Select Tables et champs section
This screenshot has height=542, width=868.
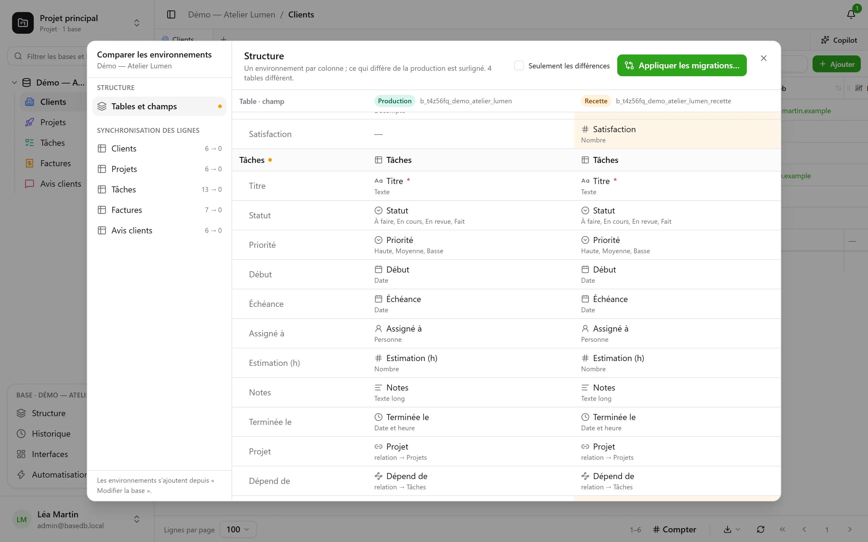point(159,106)
